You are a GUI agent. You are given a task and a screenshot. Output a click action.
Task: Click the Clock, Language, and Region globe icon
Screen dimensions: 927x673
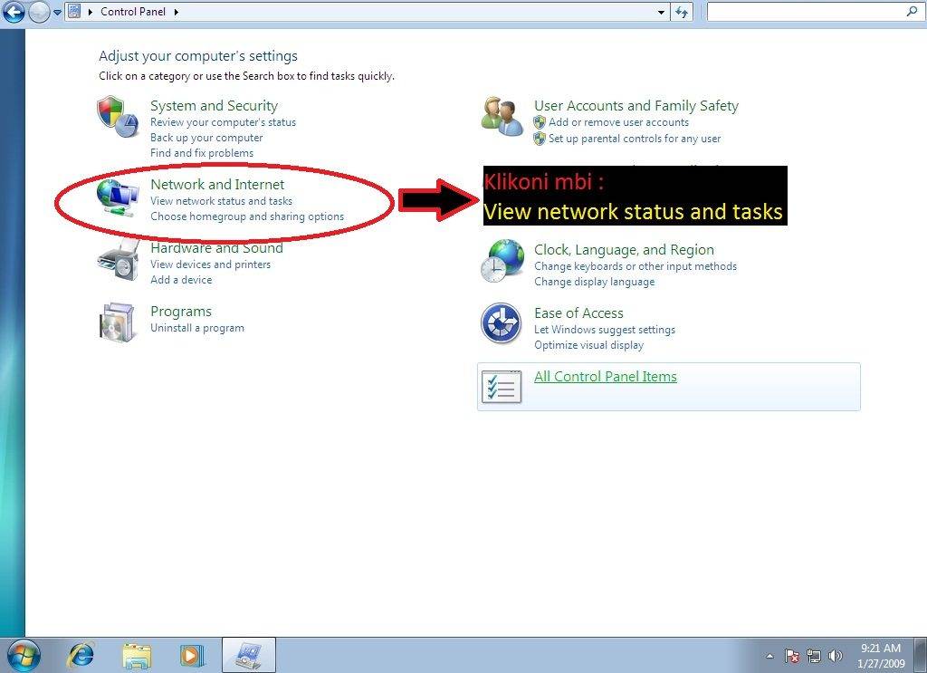point(502,261)
